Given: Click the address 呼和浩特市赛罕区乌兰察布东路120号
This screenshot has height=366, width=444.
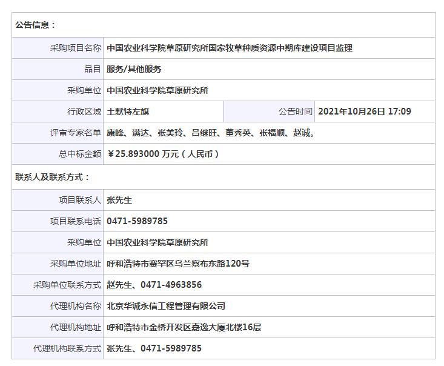Looking at the screenshot, I should click(178, 264).
